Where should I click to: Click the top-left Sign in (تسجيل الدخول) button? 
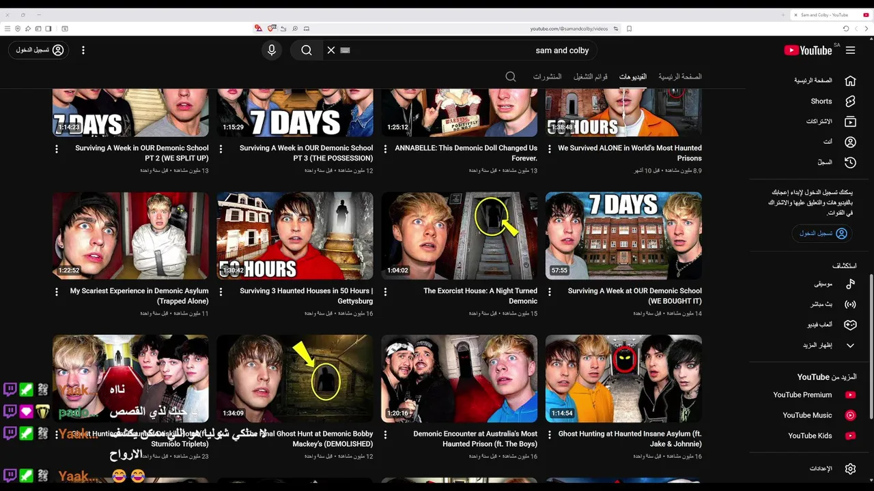click(x=39, y=50)
